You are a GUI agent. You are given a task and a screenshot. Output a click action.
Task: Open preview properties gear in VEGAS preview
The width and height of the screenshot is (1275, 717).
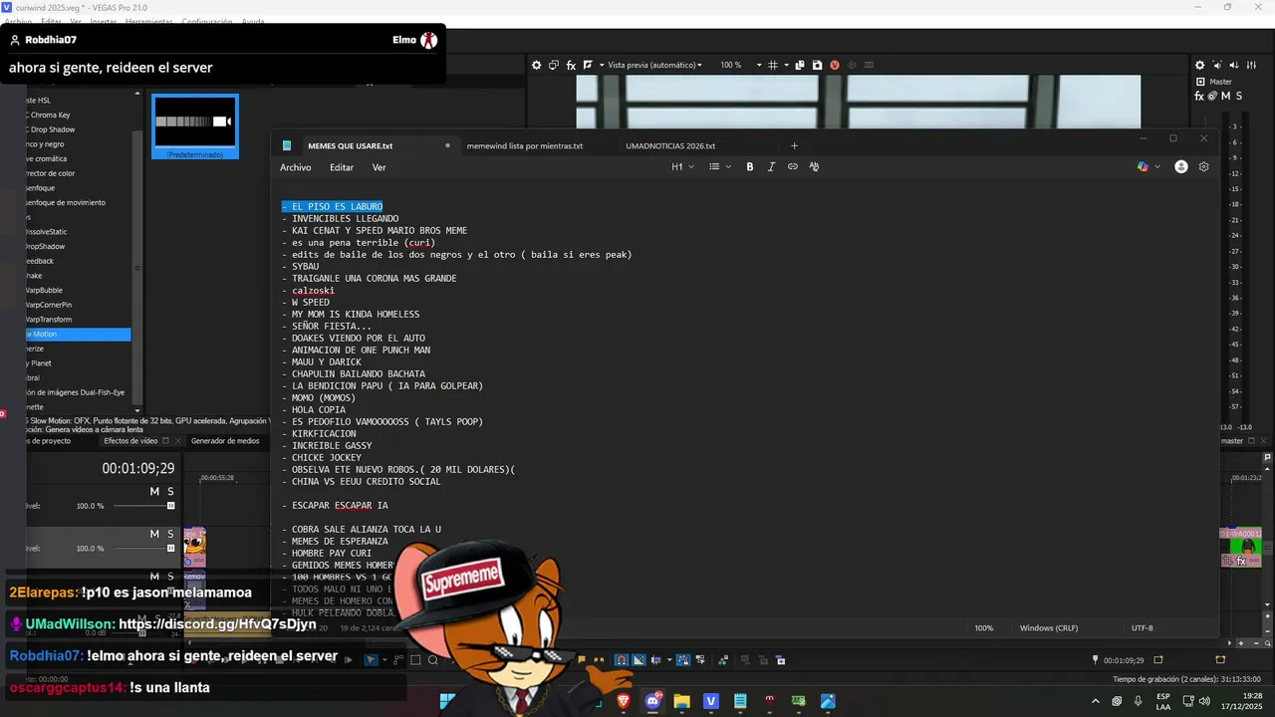537,65
